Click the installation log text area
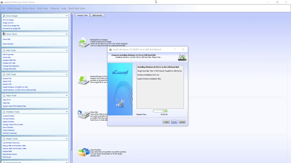This screenshot has height=163, width=291. (x=160, y=87)
